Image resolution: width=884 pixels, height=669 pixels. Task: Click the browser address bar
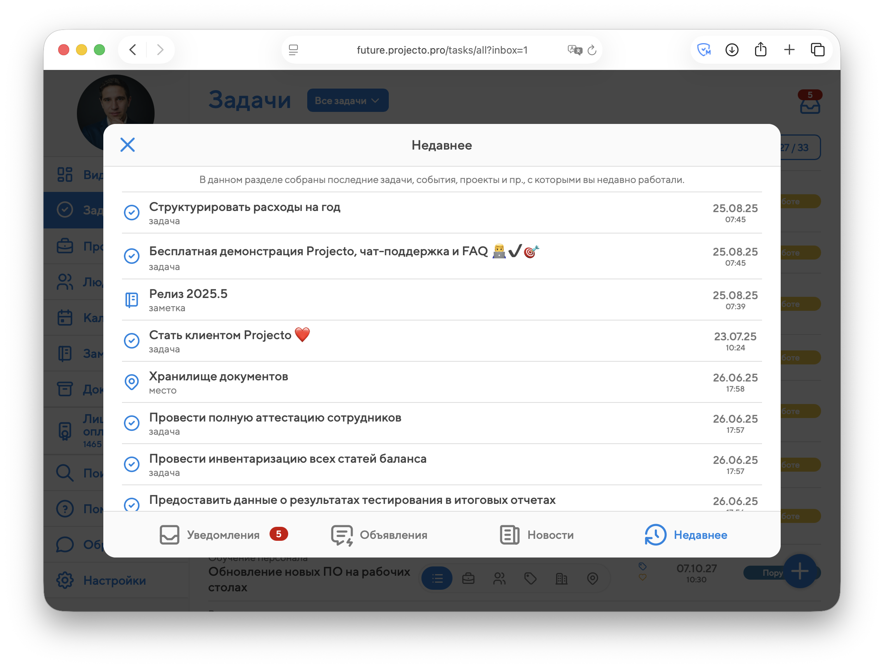pos(442,50)
